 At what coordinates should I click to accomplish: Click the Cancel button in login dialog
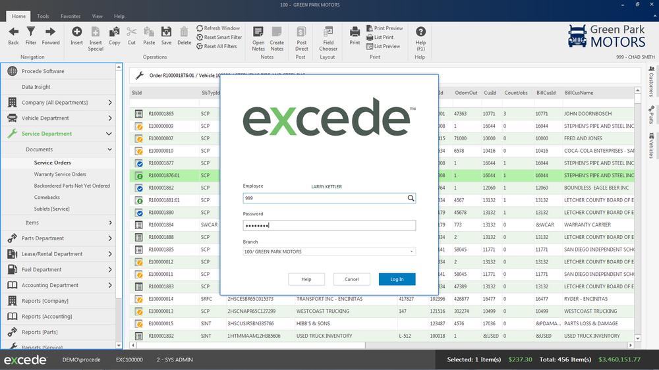pyautogui.click(x=351, y=279)
